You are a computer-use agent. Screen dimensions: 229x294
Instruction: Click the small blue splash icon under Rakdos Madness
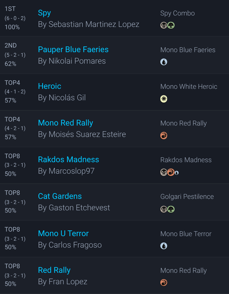pyautogui.click(x=177, y=173)
